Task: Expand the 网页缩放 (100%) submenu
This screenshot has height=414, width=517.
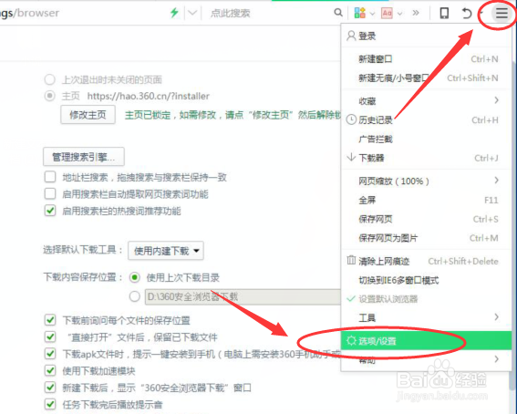Action: (x=497, y=180)
